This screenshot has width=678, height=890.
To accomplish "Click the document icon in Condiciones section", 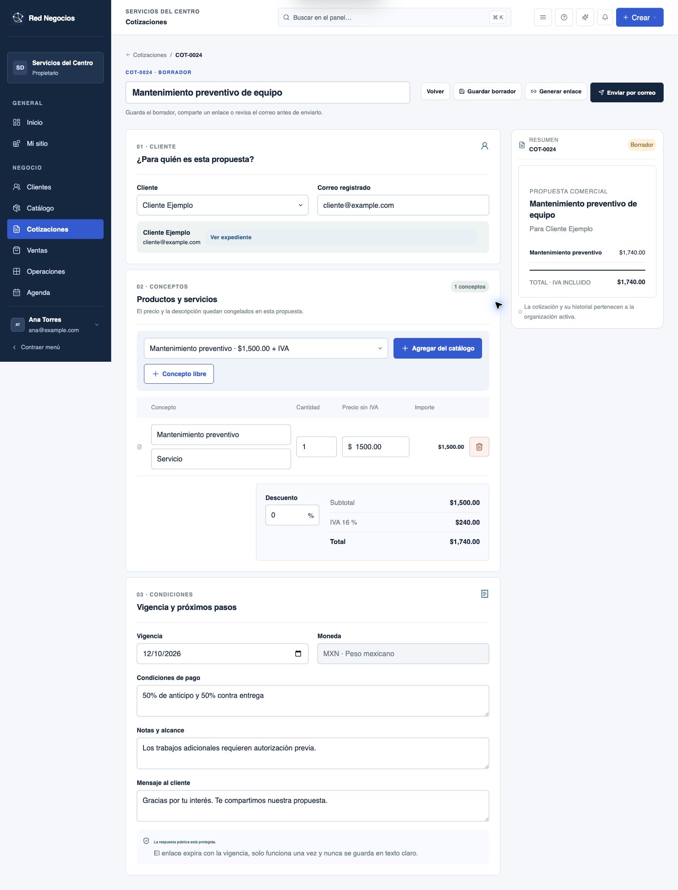I will point(485,594).
